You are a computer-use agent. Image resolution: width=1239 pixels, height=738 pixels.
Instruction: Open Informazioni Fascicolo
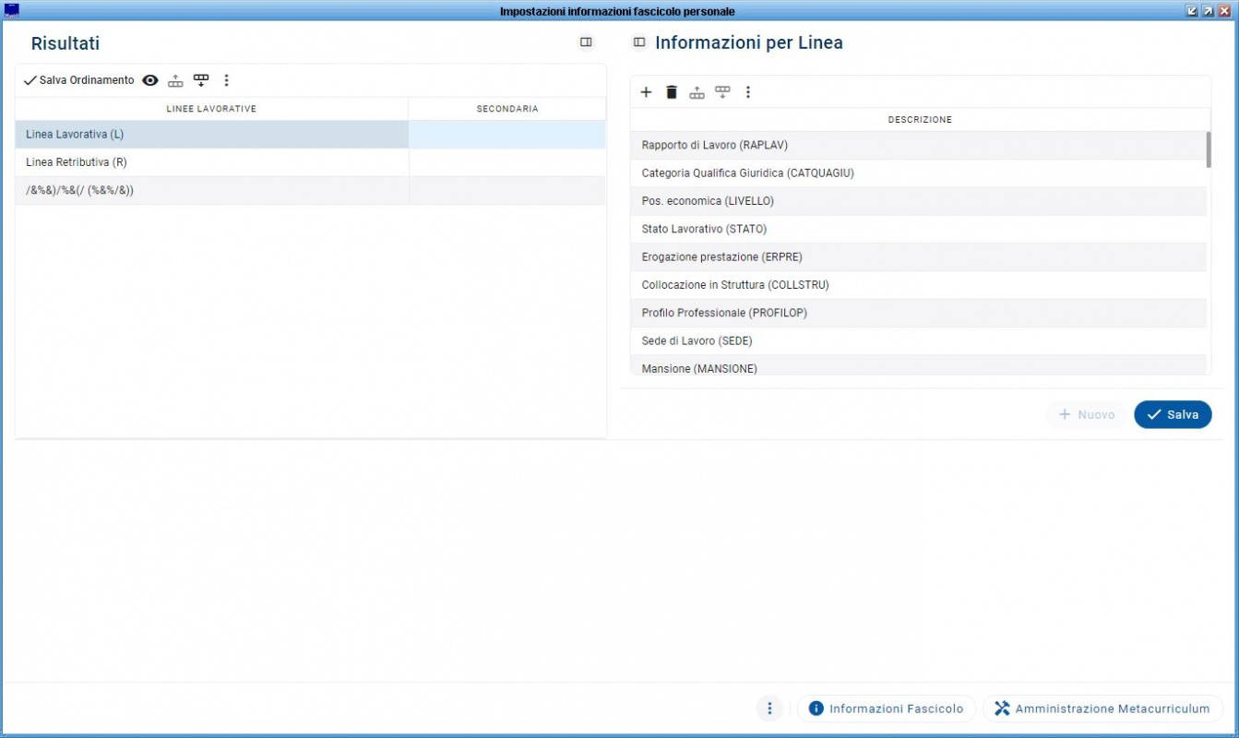pos(886,708)
